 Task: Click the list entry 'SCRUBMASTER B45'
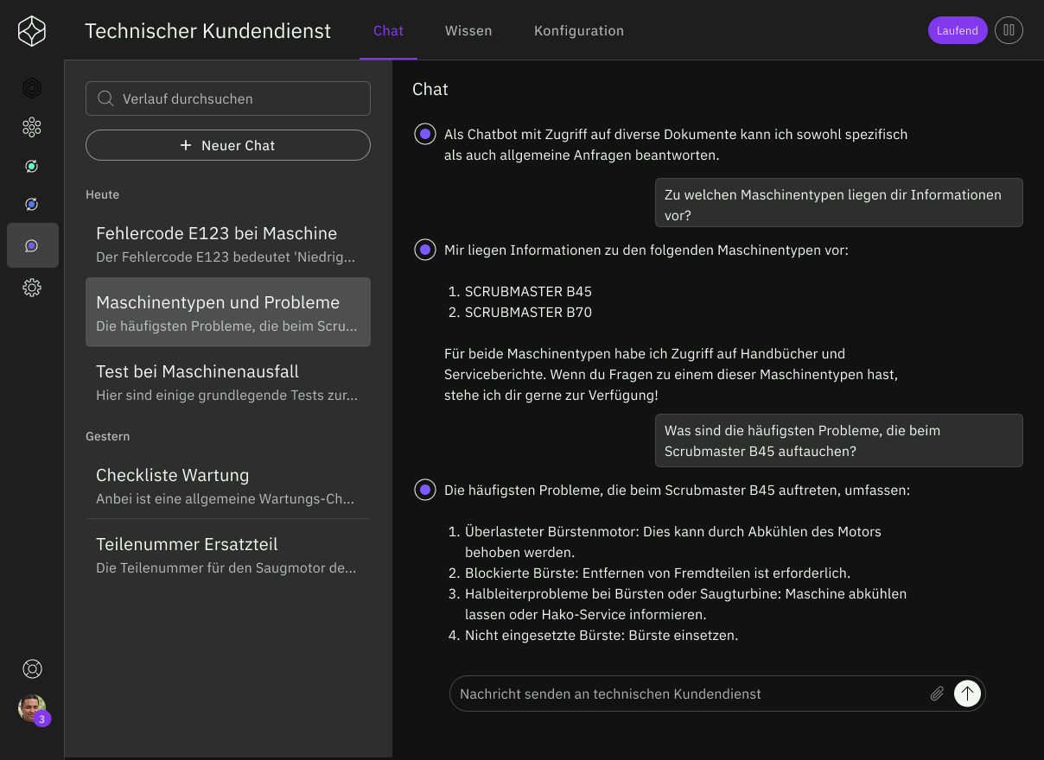(528, 291)
